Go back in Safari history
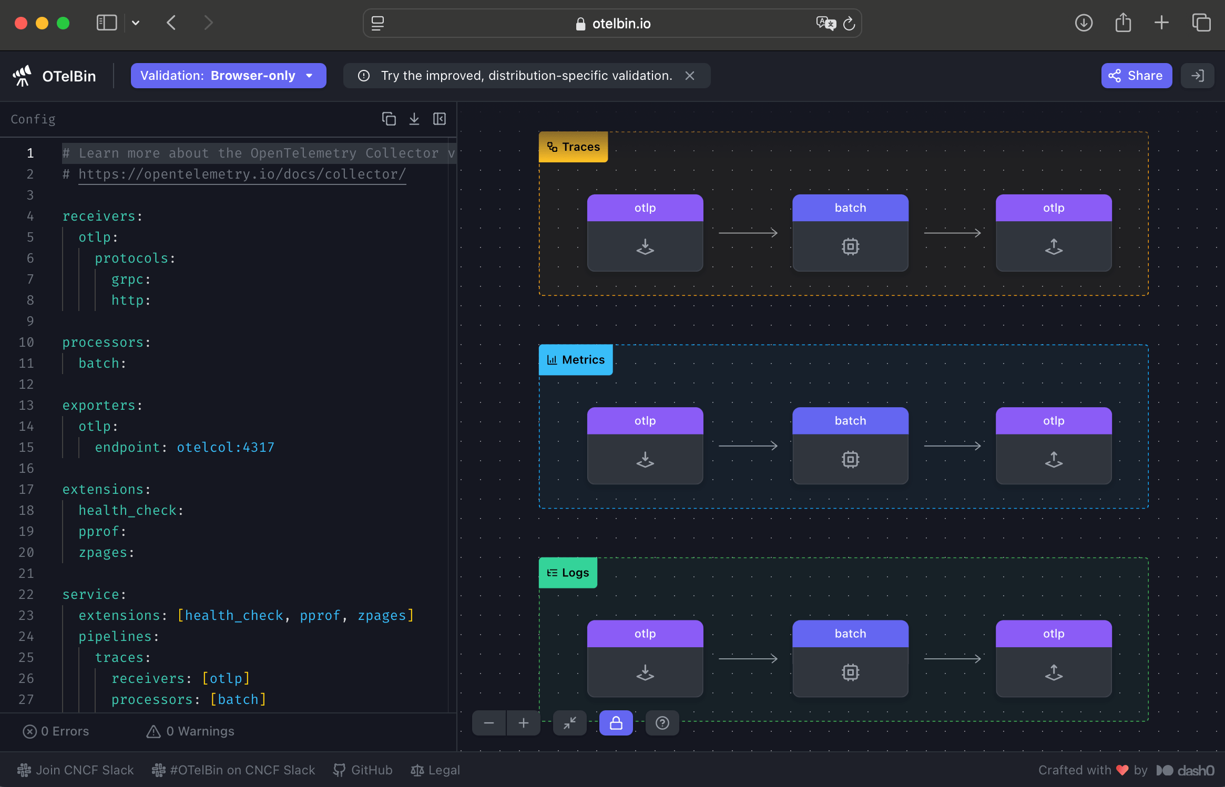1225x787 pixels. 171,23
